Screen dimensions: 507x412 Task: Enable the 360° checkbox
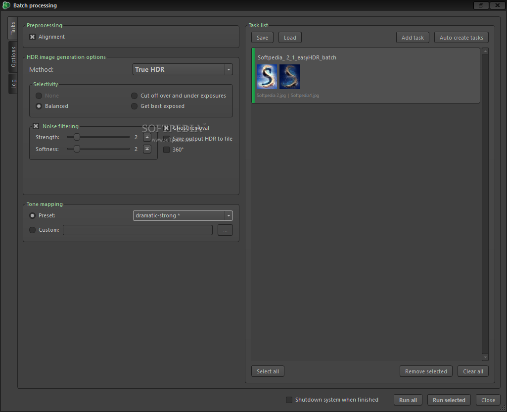tap(167, 150)
